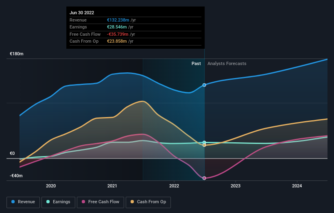Viewport: 334px width, 213px height.
Task: Click the pink Free Cash Flow data point
Action: [204, 178]
